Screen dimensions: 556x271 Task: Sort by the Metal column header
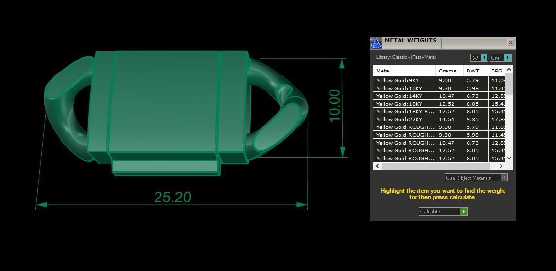coord(404,71)
